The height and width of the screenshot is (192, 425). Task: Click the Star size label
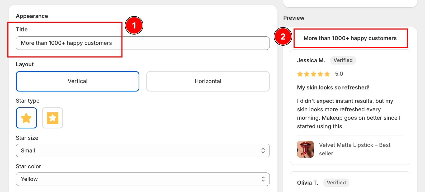27,138
